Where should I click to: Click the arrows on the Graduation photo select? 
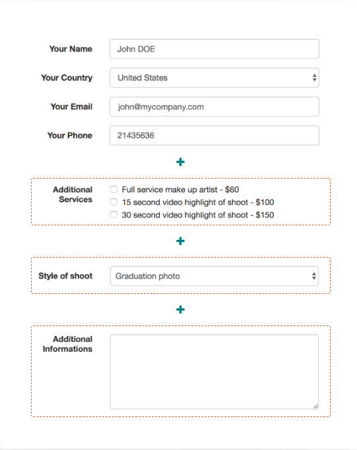[314, 276]
